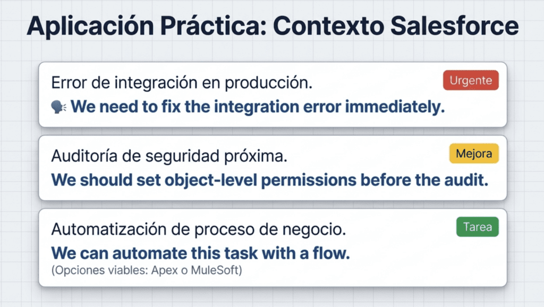This screenshot has width=544, height=307.
Task: Click the red Urgente badge
Action: [x=471, y=81]
